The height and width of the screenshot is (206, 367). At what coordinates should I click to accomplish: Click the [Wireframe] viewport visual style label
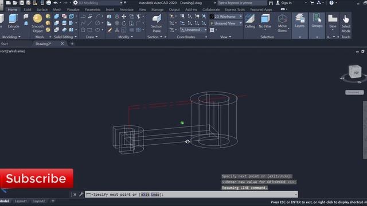pos(15,51)
